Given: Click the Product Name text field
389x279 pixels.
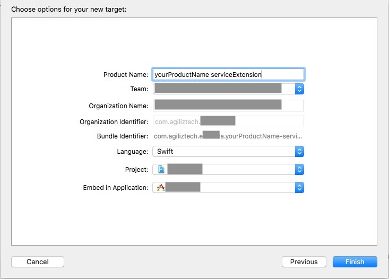Looking at the screenshot, I should pos(228,75).
